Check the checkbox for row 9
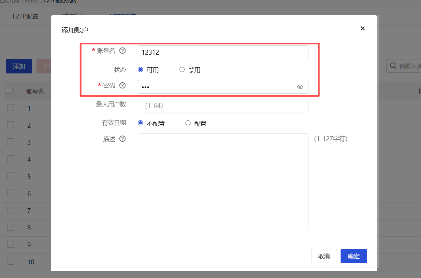The height and width of the screenshot is (278, 421). 11,244
